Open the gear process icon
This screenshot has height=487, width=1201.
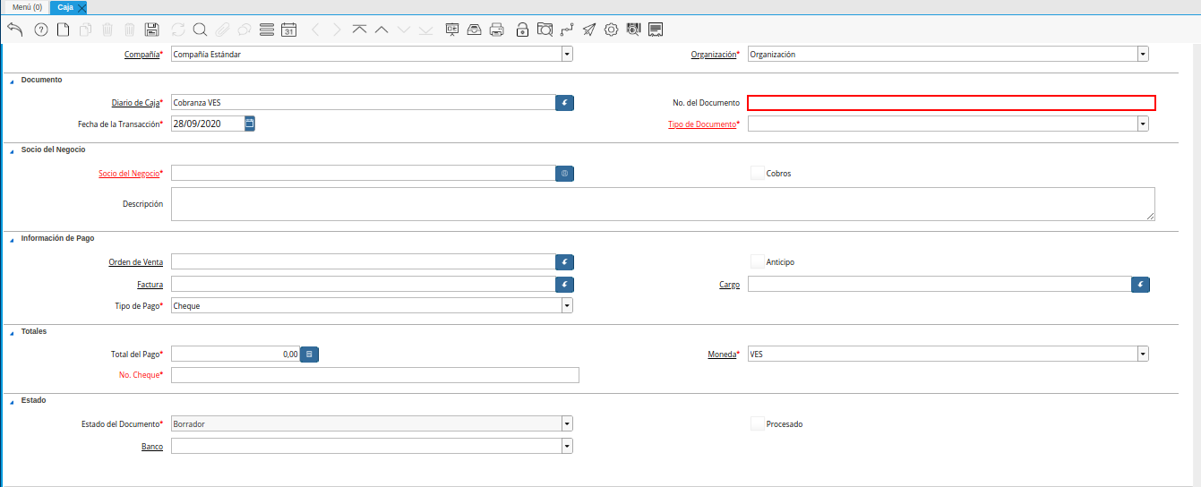[612, 30]
